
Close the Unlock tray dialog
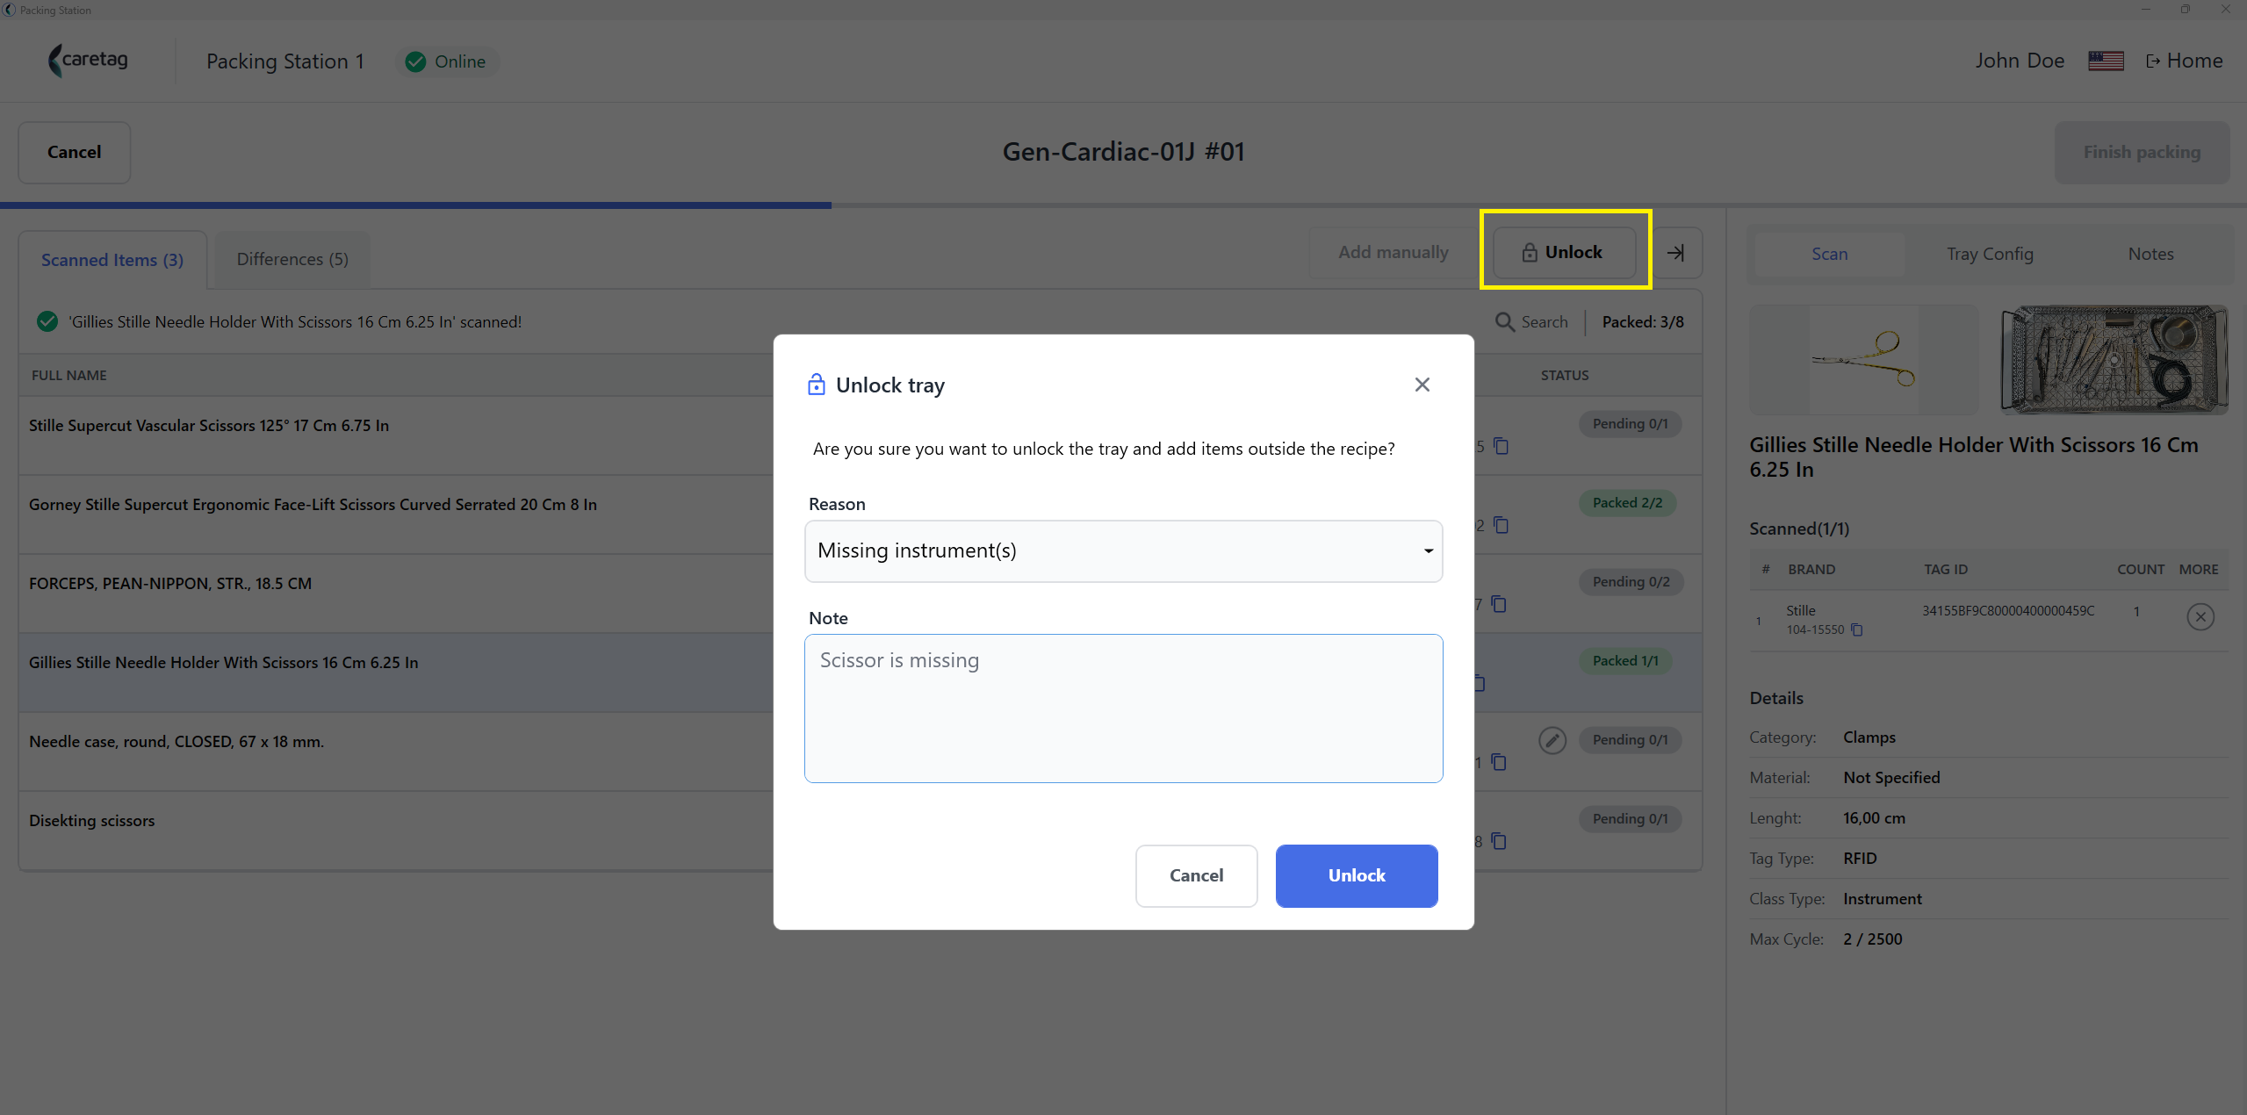(1422, 385)
